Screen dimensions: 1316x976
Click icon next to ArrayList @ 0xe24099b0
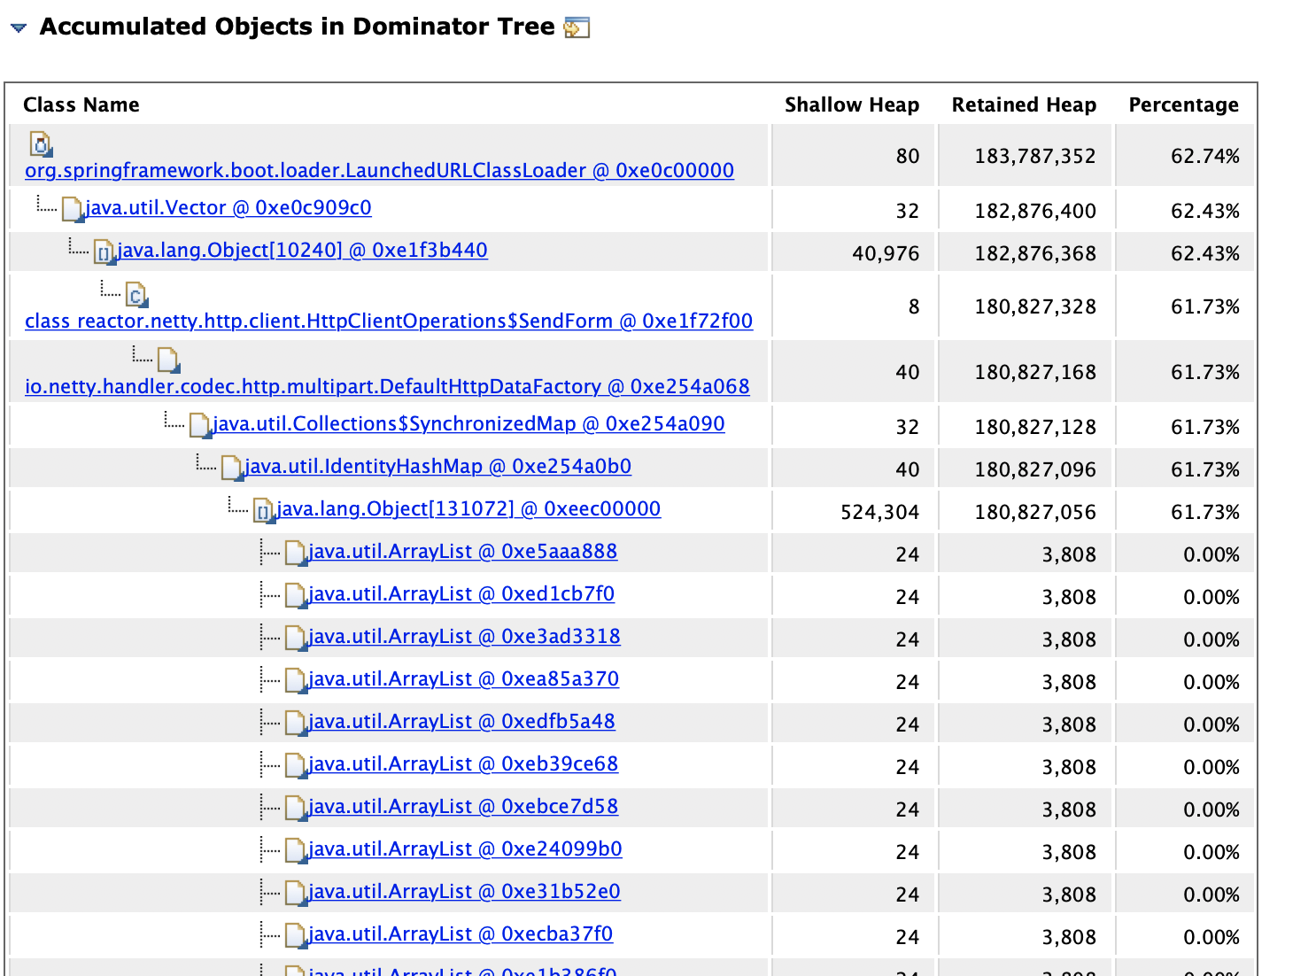coord(296,850)
